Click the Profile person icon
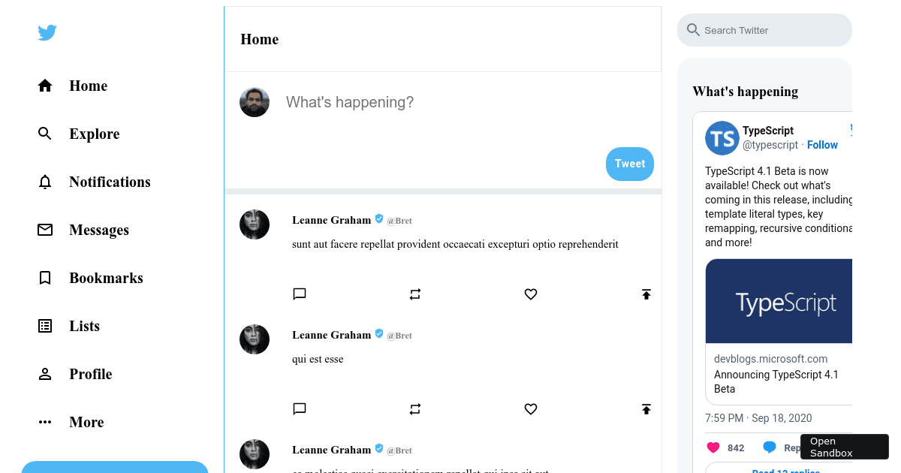 point(45,374)
